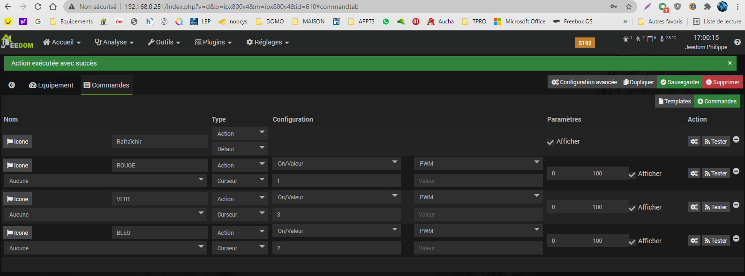Toggle Afficher checkbox for Rafraîchir

550,142
